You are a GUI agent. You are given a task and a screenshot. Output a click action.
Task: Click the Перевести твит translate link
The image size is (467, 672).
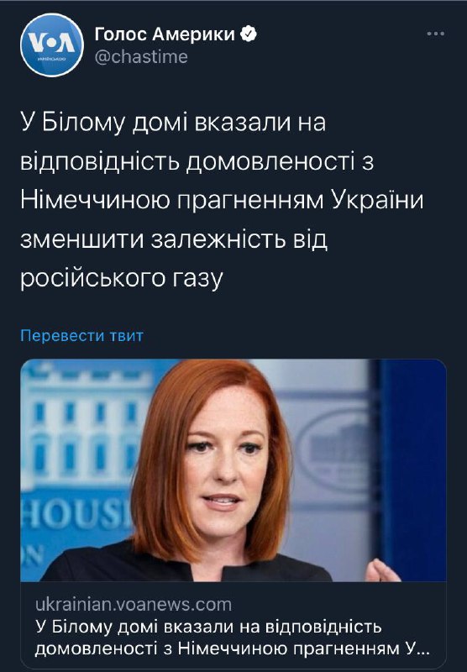(x=81, y=335)
